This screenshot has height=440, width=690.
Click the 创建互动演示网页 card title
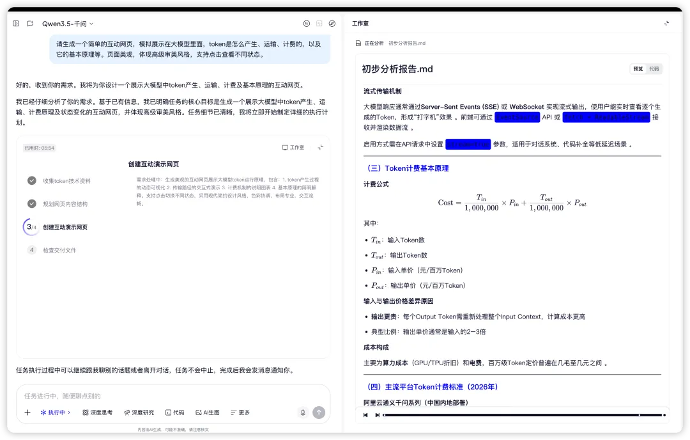pyautogui.click(x=153, y=164)
